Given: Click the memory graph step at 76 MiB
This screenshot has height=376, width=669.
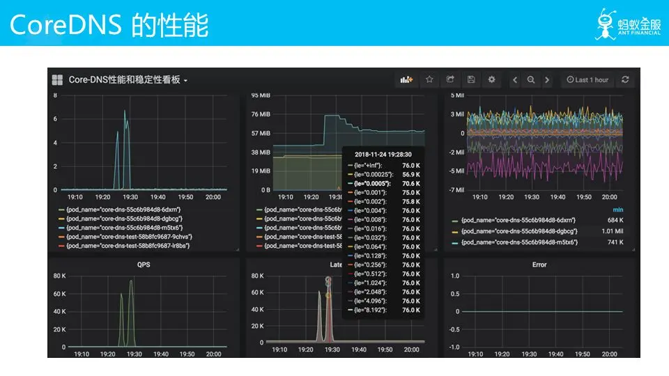Looking at the screenshot, I should pos(333,116).
